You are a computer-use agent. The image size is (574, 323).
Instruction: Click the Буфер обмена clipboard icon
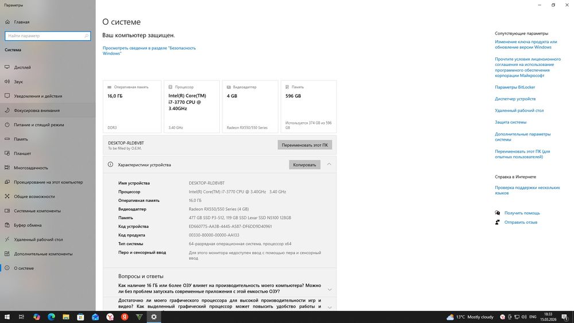click(7, 225)
